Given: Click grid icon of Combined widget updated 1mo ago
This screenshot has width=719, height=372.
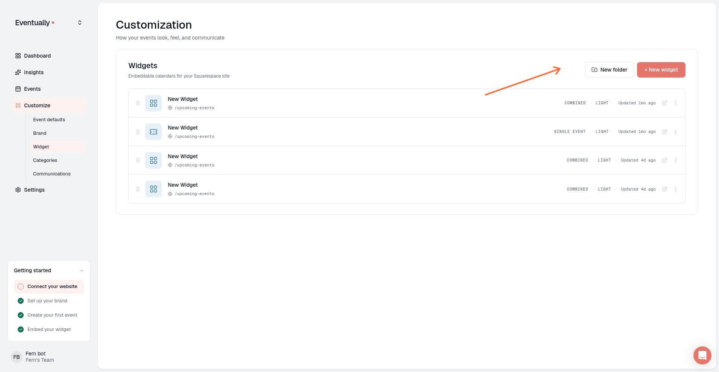Looking at the screenshot, I should [154, 103].
